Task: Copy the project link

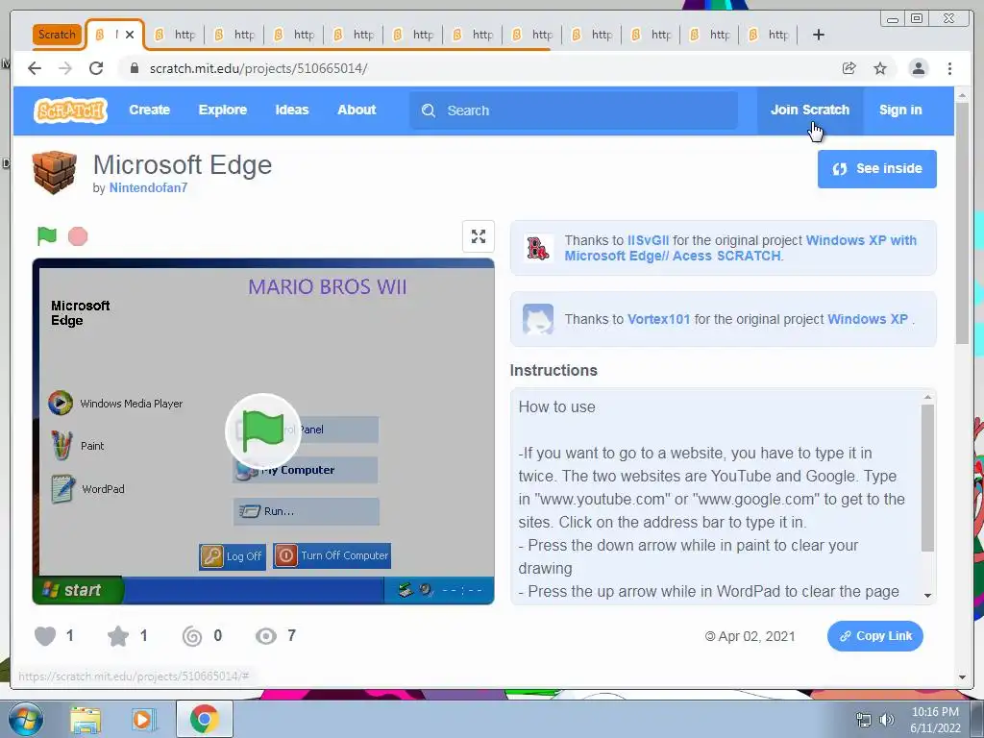Action: tap(874, 636)
